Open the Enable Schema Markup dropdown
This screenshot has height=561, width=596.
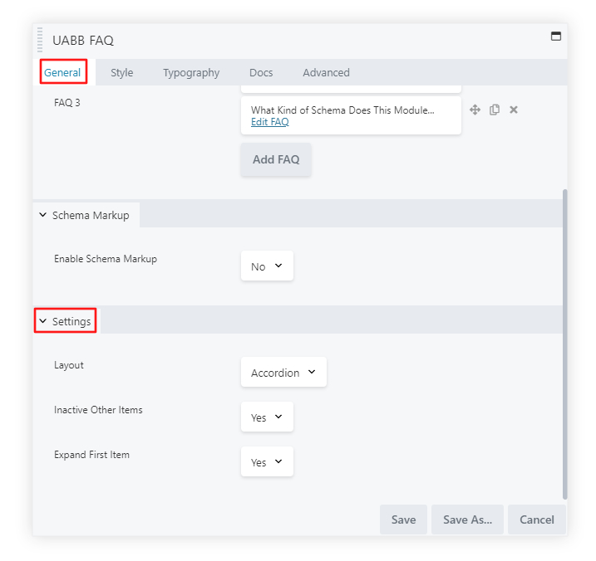tap(267, 266)
